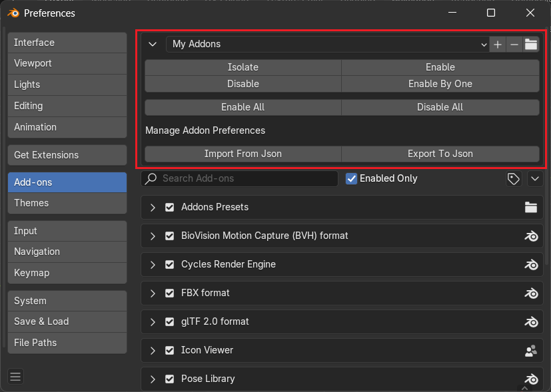Open the My Addons preset dropdown
Image resolution: width=551 pixels, height=392 pixels.
326,45
